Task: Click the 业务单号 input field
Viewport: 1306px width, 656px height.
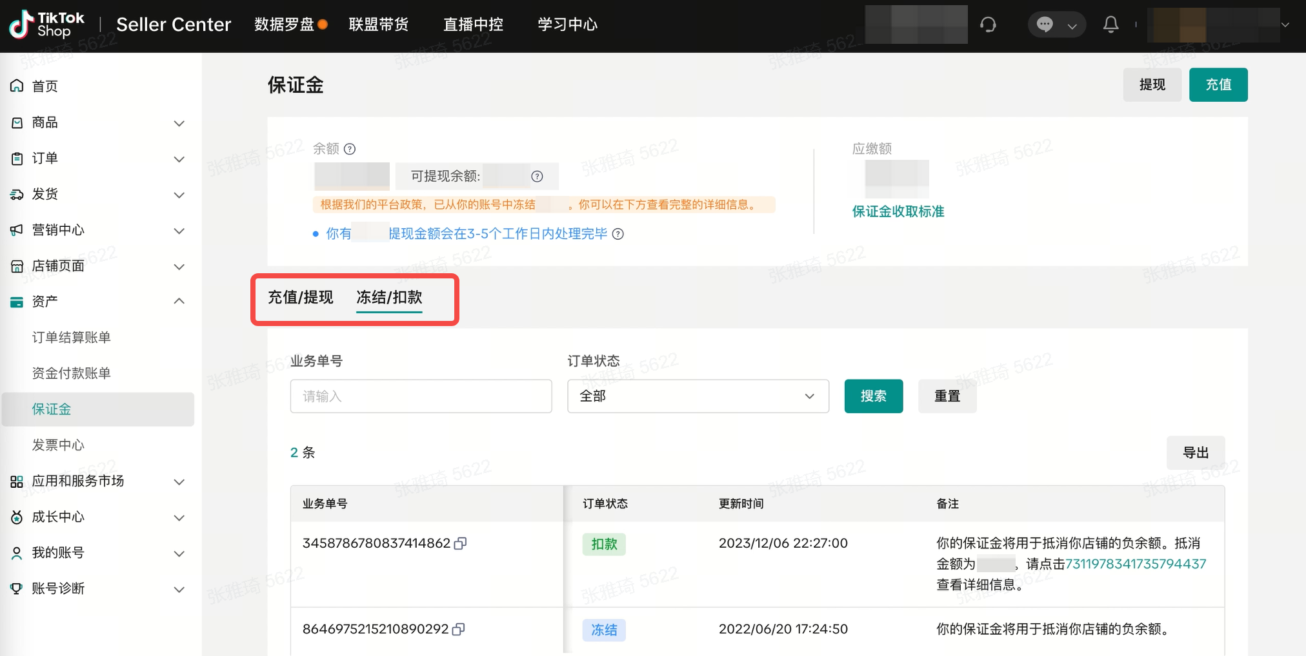Action: (x=421, y=396)
